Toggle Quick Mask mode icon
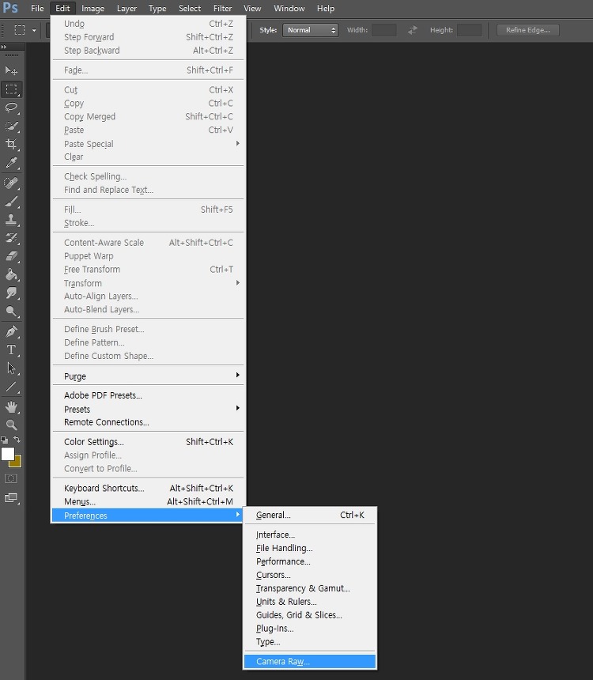This screenshot has height=680, width=593. coord(11,478)
